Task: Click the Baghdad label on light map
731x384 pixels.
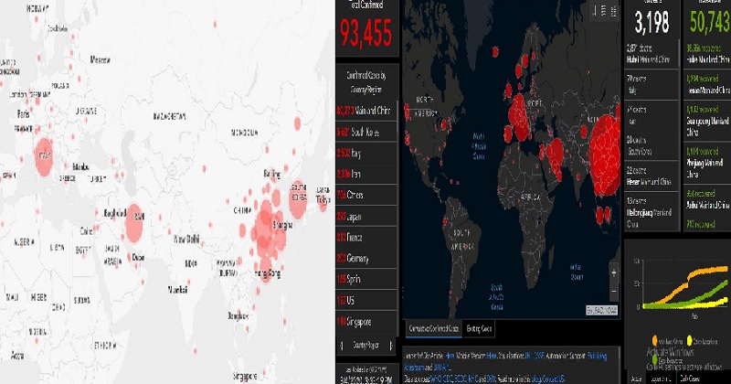Action: 115,213
